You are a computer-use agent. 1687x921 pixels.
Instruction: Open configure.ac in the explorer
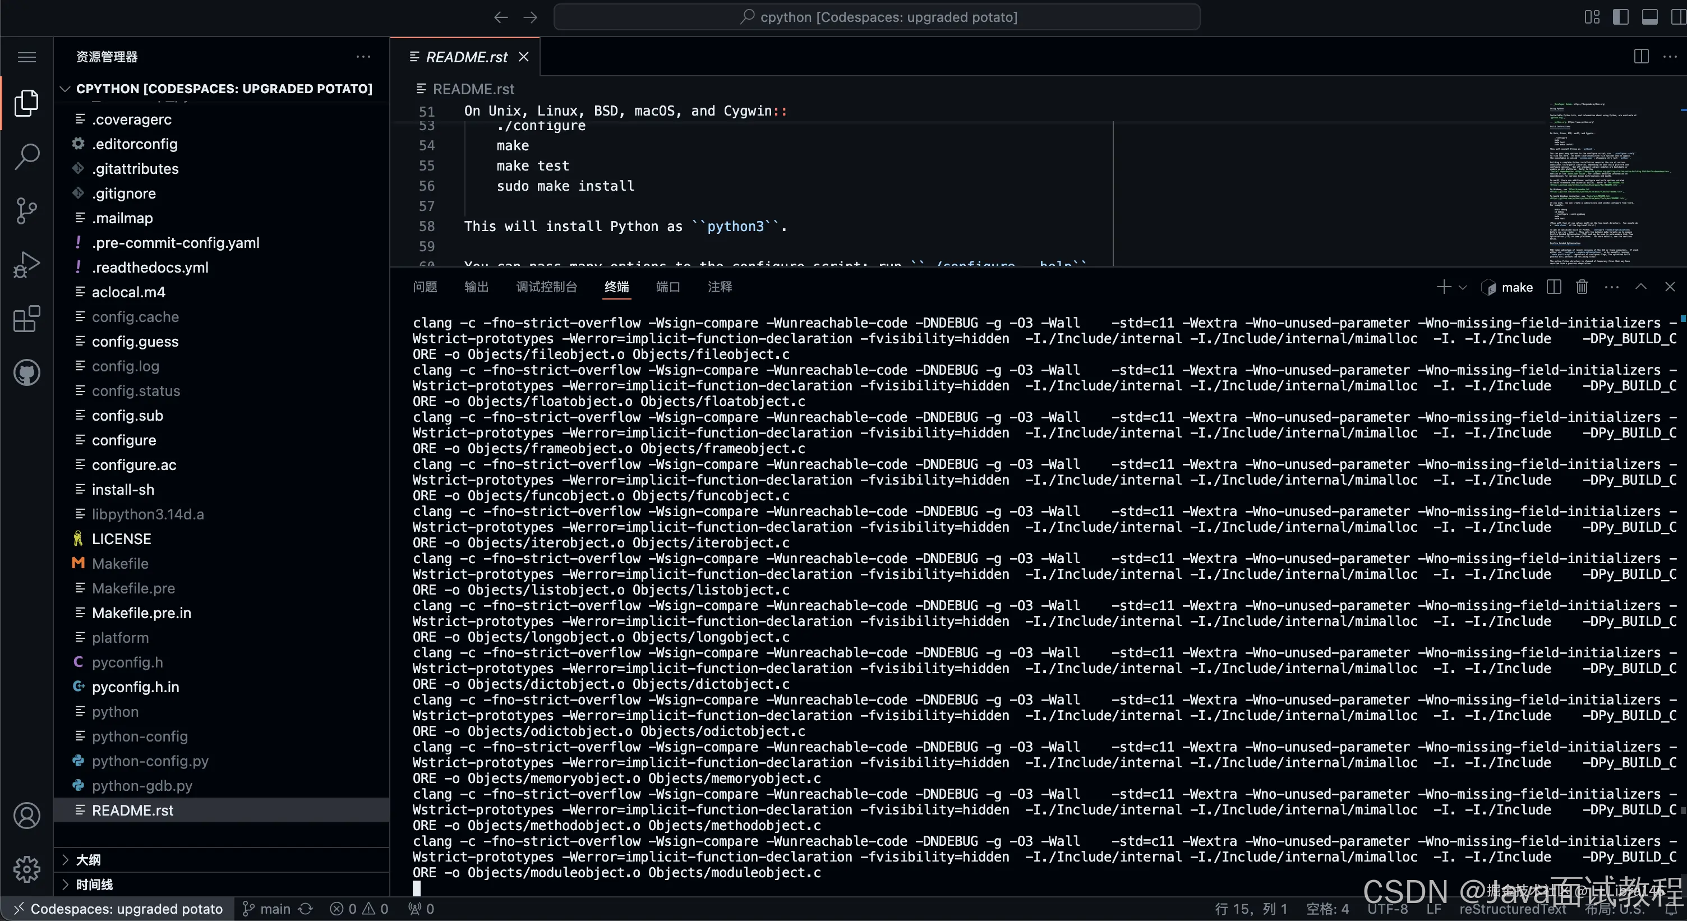coord(223,465)
